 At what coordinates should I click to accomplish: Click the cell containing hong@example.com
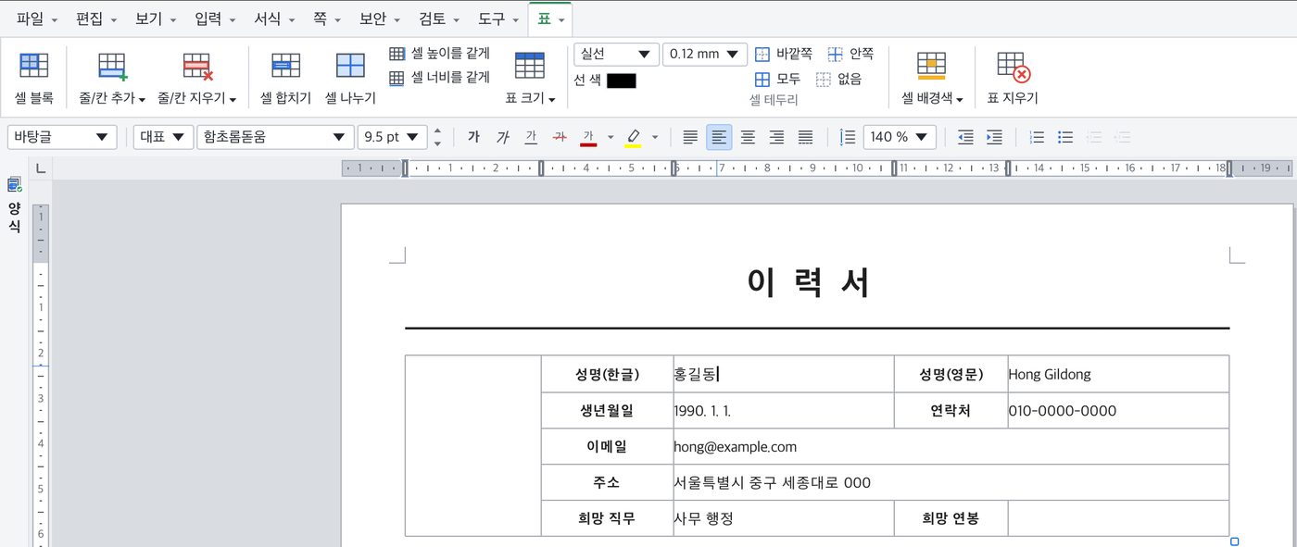951,446
